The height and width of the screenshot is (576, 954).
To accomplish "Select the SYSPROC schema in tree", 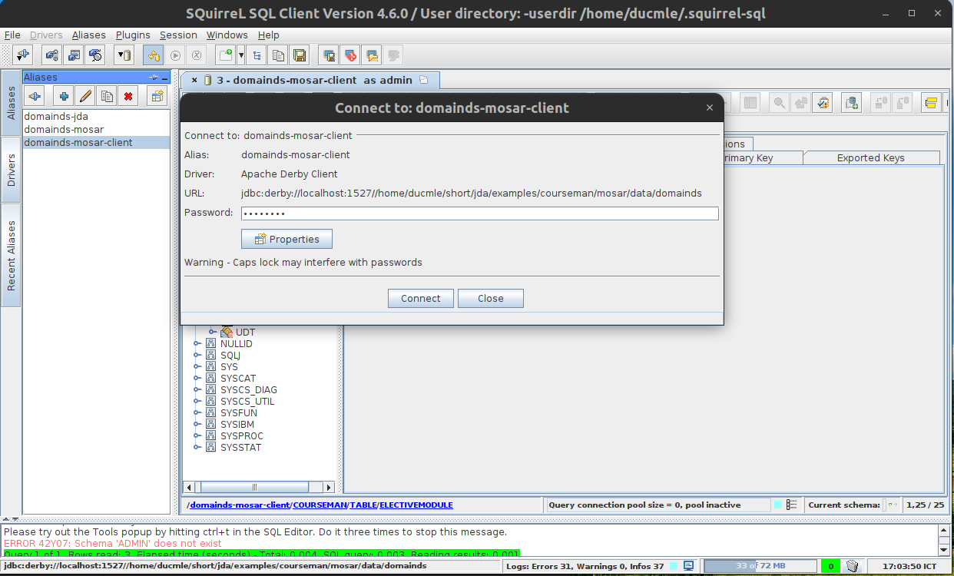I will 241,436.
